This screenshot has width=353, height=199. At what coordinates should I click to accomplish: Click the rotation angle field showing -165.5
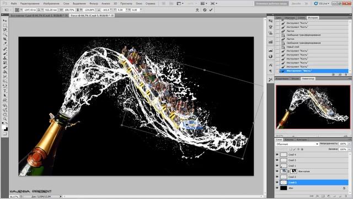coord(105,10)
